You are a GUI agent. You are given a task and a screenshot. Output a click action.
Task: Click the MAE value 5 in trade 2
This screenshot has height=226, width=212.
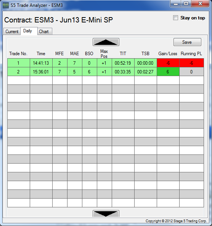click(x=75, y=72)
